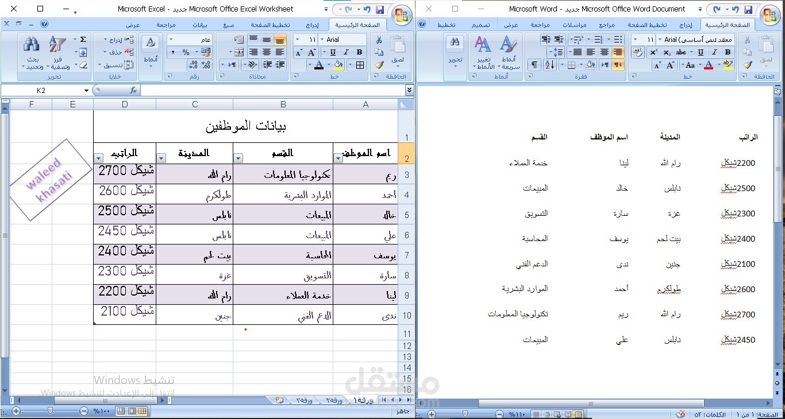
Task: Click the Excel formula bar input
Action: tap(272, 90)
